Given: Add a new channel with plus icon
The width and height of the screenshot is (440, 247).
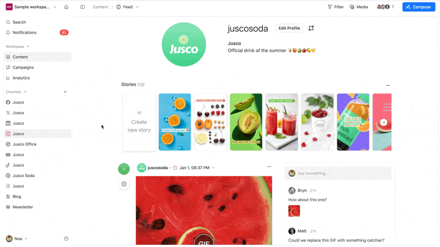Looking at the screenshot, I should click(x=65, y=92).
